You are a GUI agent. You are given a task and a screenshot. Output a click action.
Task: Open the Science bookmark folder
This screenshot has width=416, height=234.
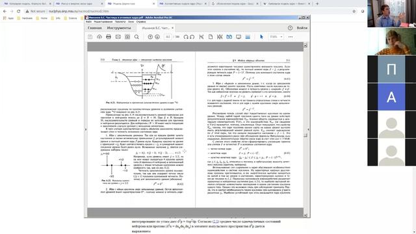coord(70,18)
